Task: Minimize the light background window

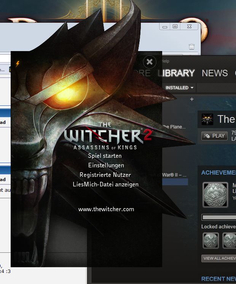Action: pos(165,27)
